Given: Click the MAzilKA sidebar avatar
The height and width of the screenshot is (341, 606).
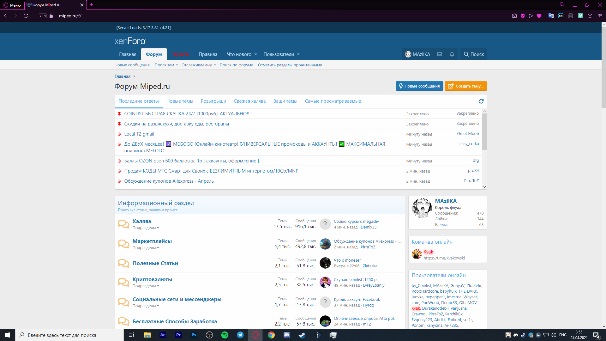Looking at the screenshot, I should (x=422, y=208).
